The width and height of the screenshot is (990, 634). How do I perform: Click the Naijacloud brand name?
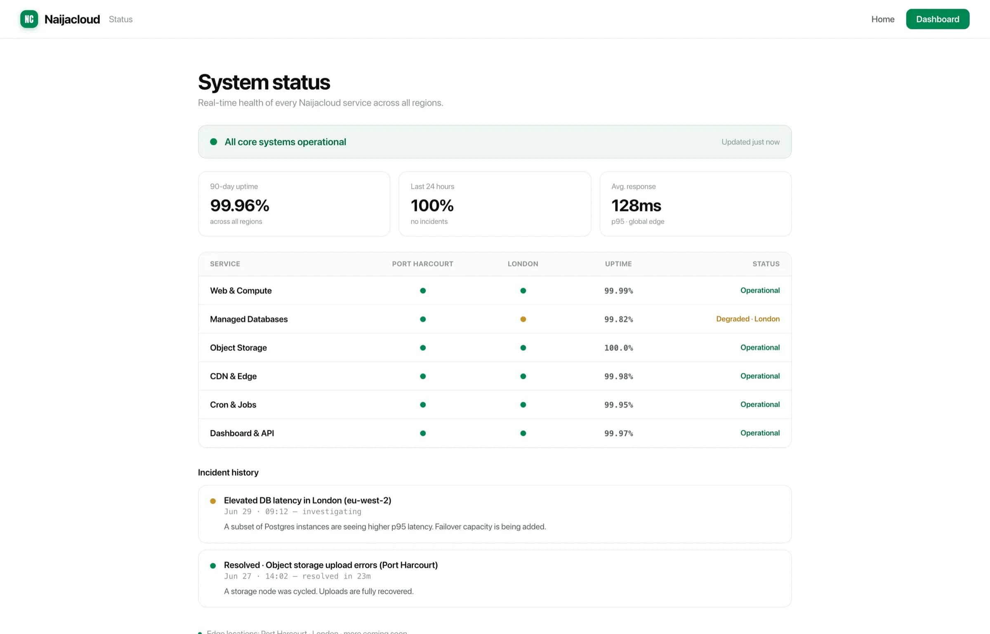pyautogui.click(x=72, y=19)
